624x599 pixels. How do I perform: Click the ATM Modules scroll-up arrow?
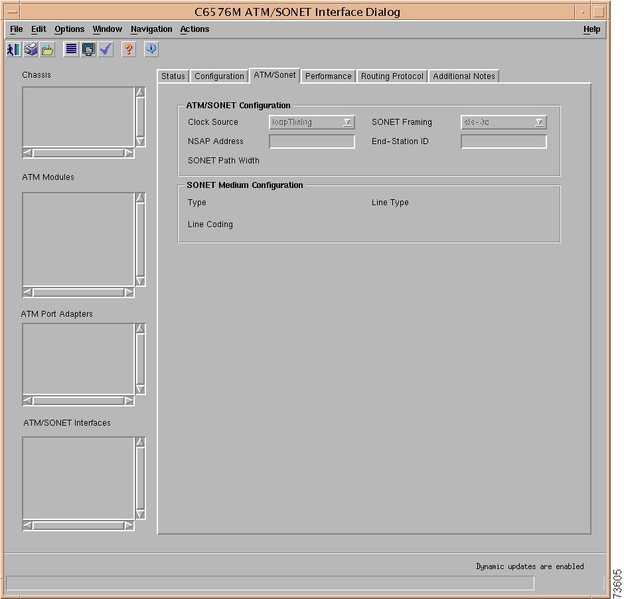[x=140, y=197]
